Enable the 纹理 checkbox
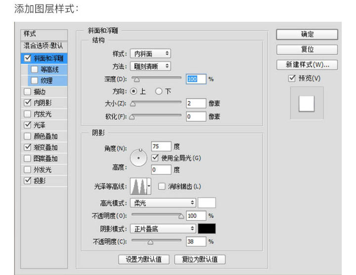This screenshot has width=356, height=275. click(x=34, y=80)
